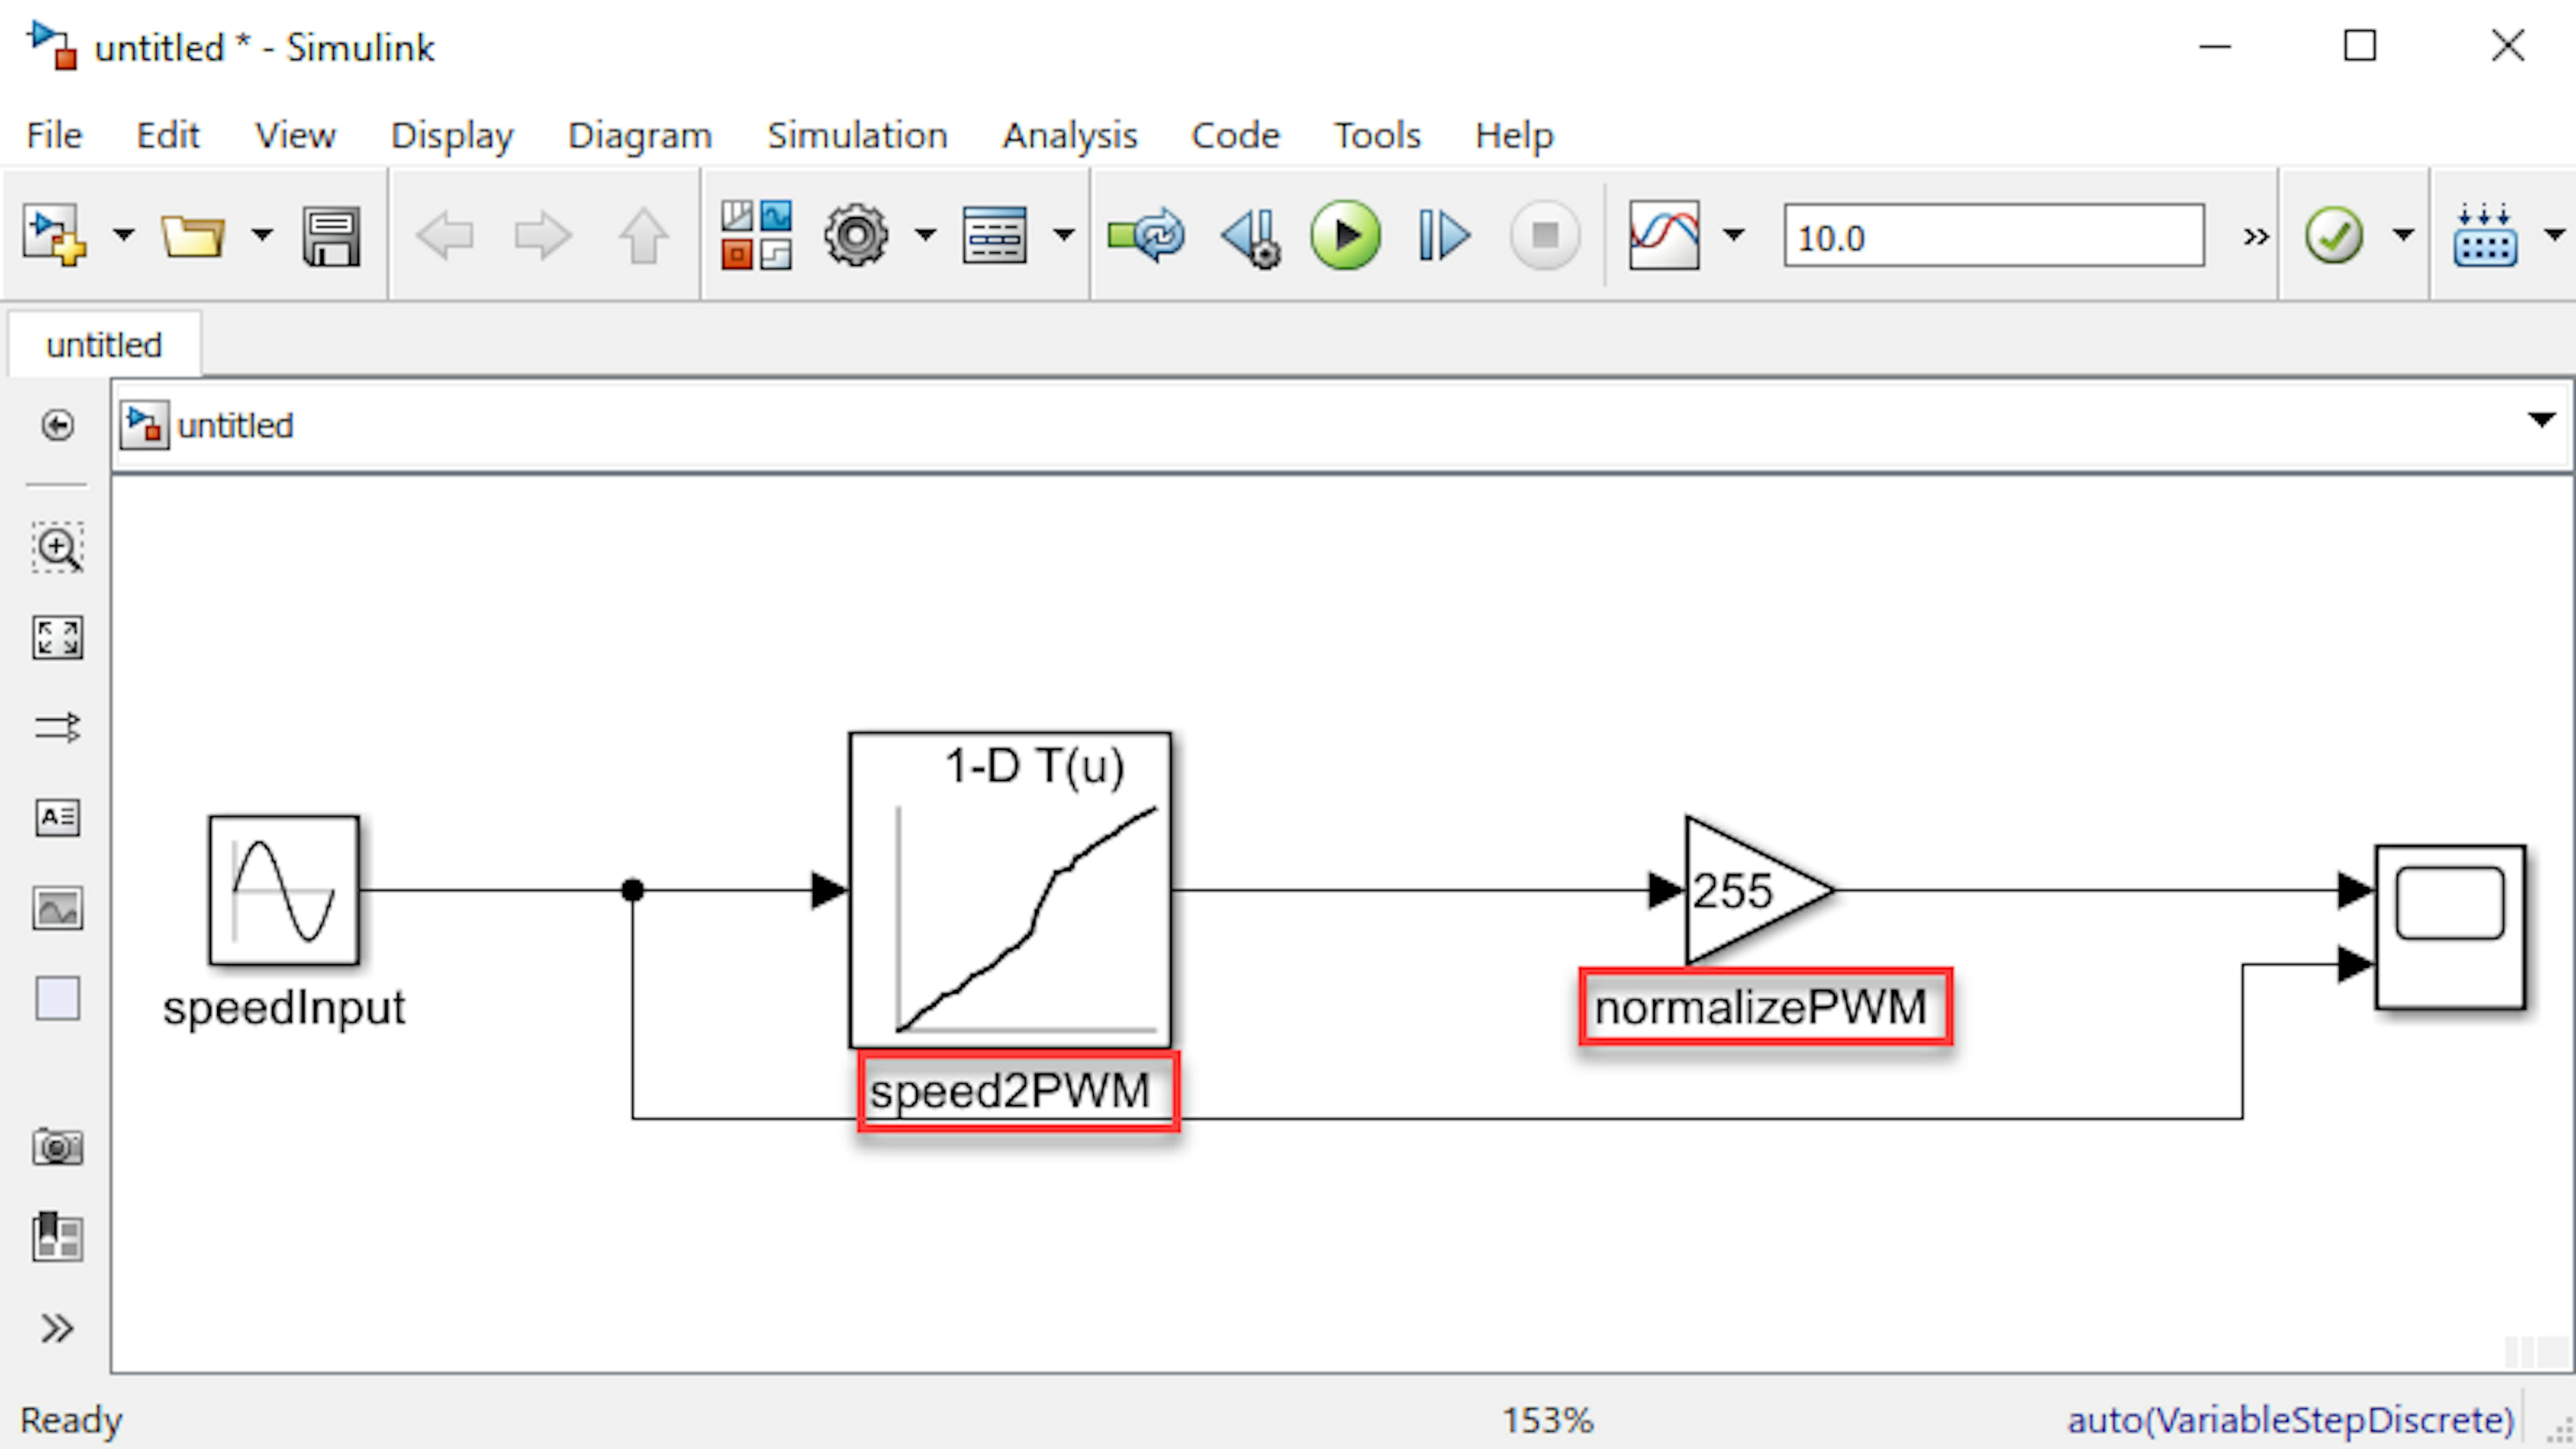
Task: Expand the palette double chevron
Action: [x=57, y=1328]
